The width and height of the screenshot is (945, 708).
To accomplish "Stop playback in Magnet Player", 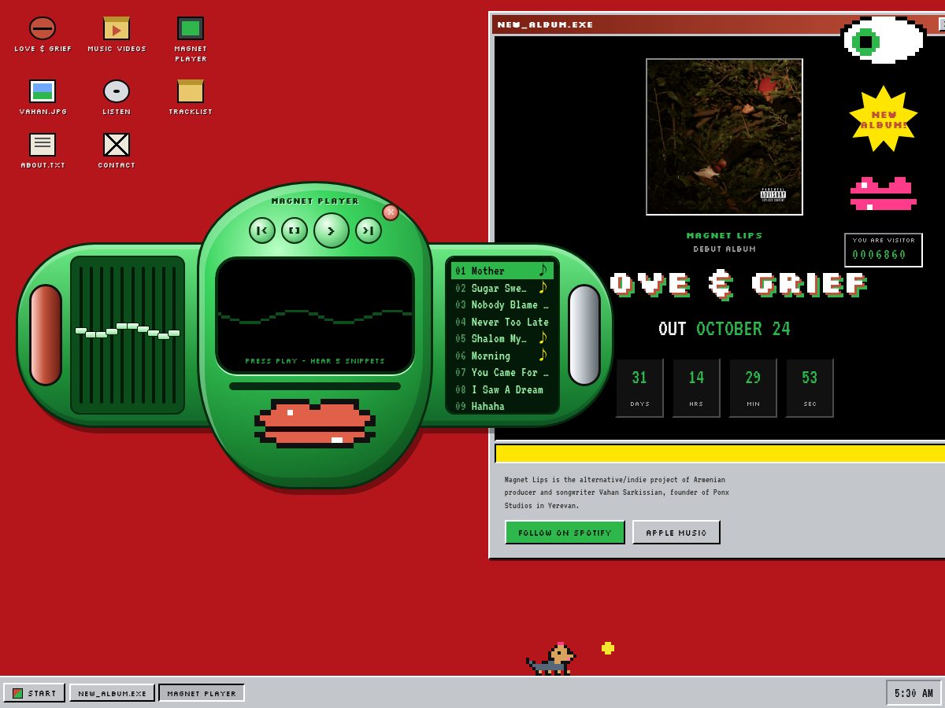I will point(295,230).
